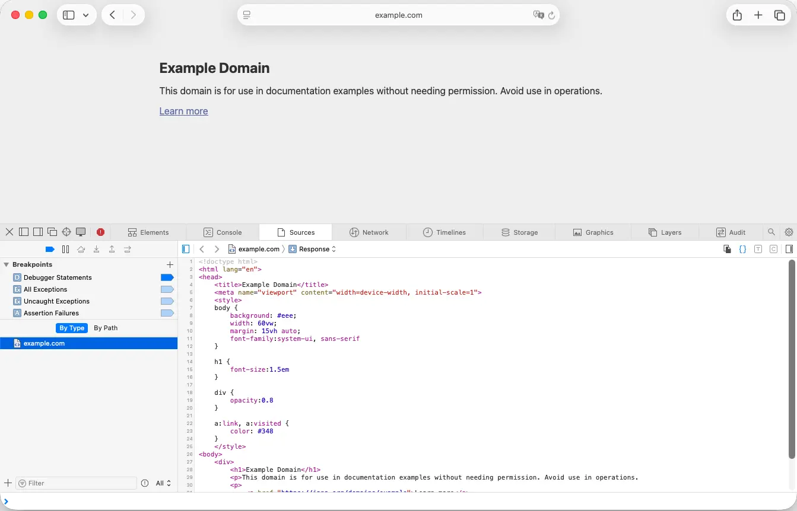Open the Response dropdown in path bar
This screenshot has width=797, height=511.
point(313,249)
